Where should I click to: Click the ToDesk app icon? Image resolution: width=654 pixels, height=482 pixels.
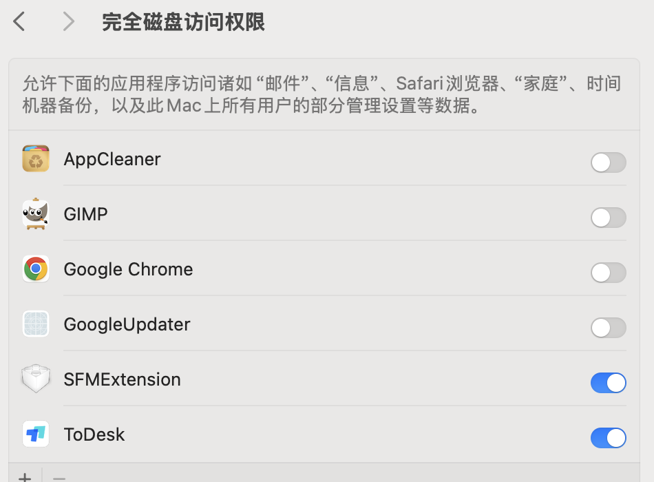coord(35,434)
